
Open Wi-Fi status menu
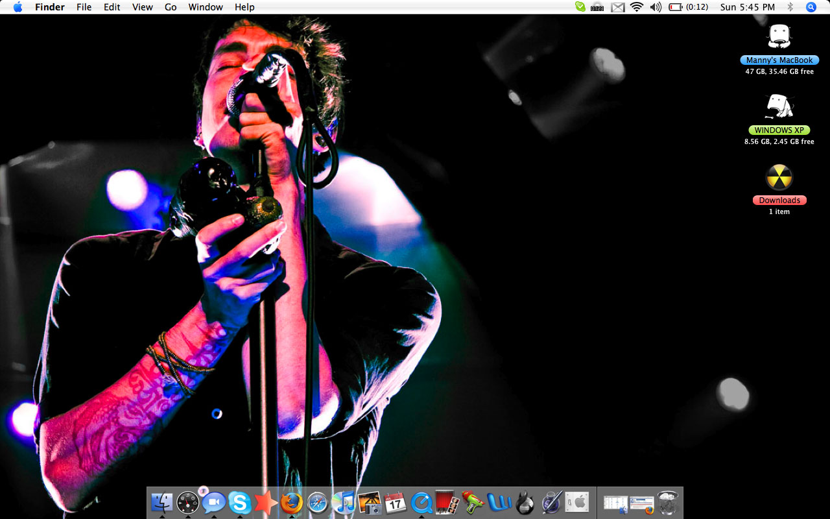click(x=637, y=7)
